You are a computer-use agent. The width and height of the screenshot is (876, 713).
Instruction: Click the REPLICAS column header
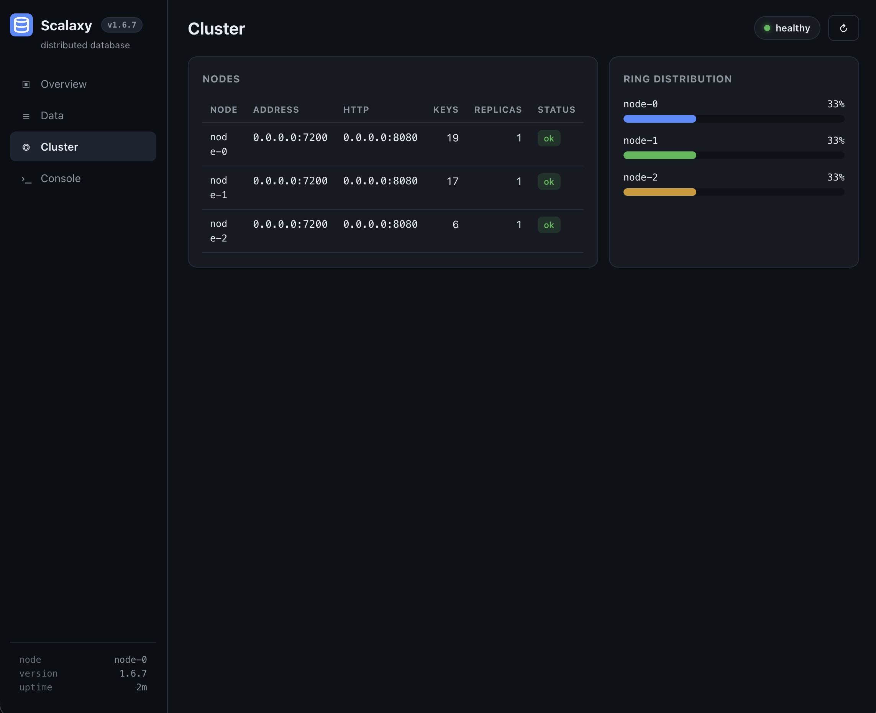(498, 110)
